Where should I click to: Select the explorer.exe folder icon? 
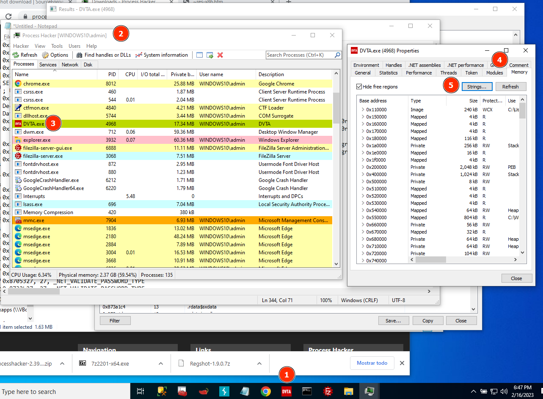18,140
